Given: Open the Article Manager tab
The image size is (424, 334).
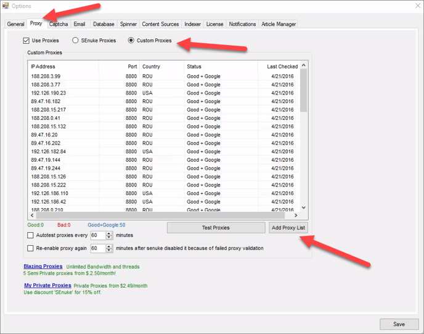Looking at the screenshot, I should pos(279,24).
